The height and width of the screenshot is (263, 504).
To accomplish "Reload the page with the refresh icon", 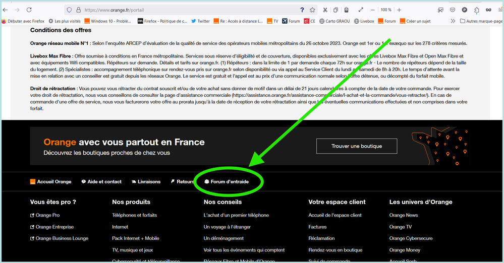I will click(x=29, y=10).
